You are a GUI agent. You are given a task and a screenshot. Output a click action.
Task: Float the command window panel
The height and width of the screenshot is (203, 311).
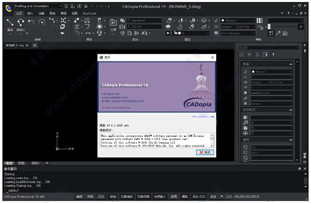(300, 168)
